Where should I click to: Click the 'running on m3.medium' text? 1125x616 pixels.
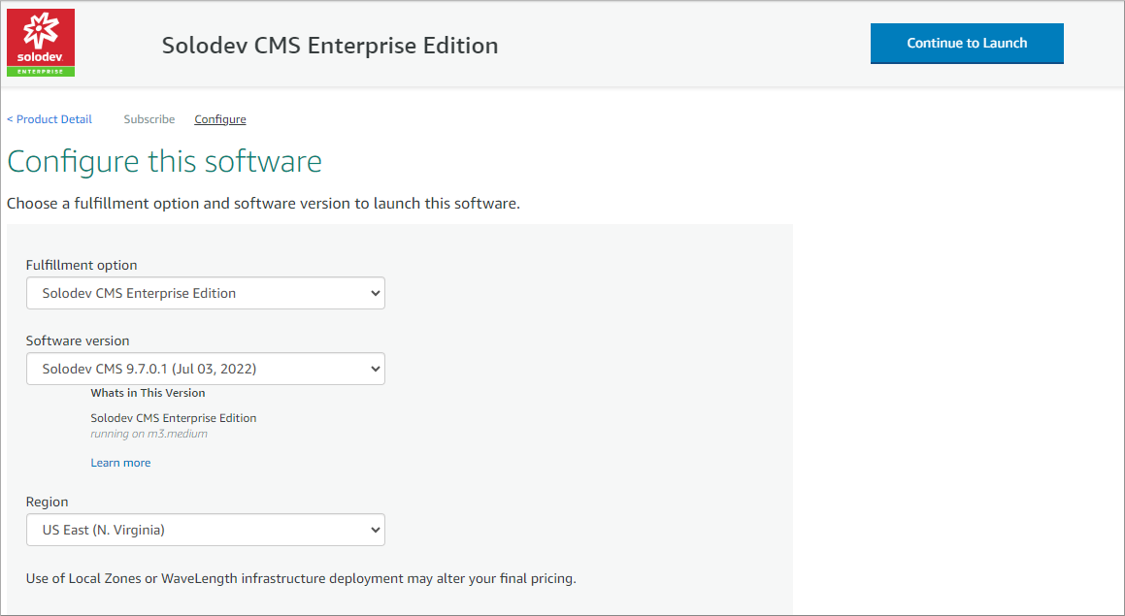point(149,434)
